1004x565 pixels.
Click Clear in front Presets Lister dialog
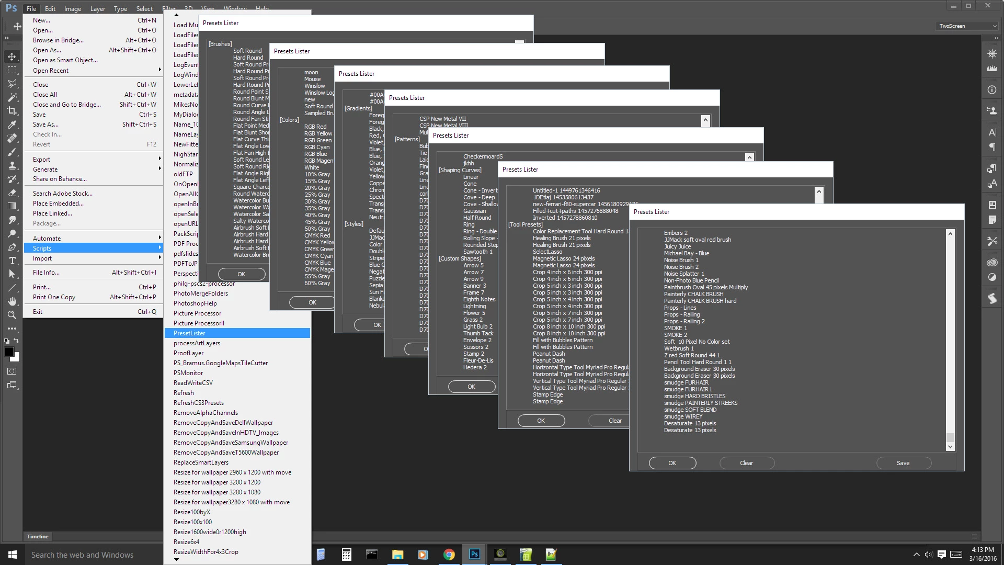pos(746,463)
